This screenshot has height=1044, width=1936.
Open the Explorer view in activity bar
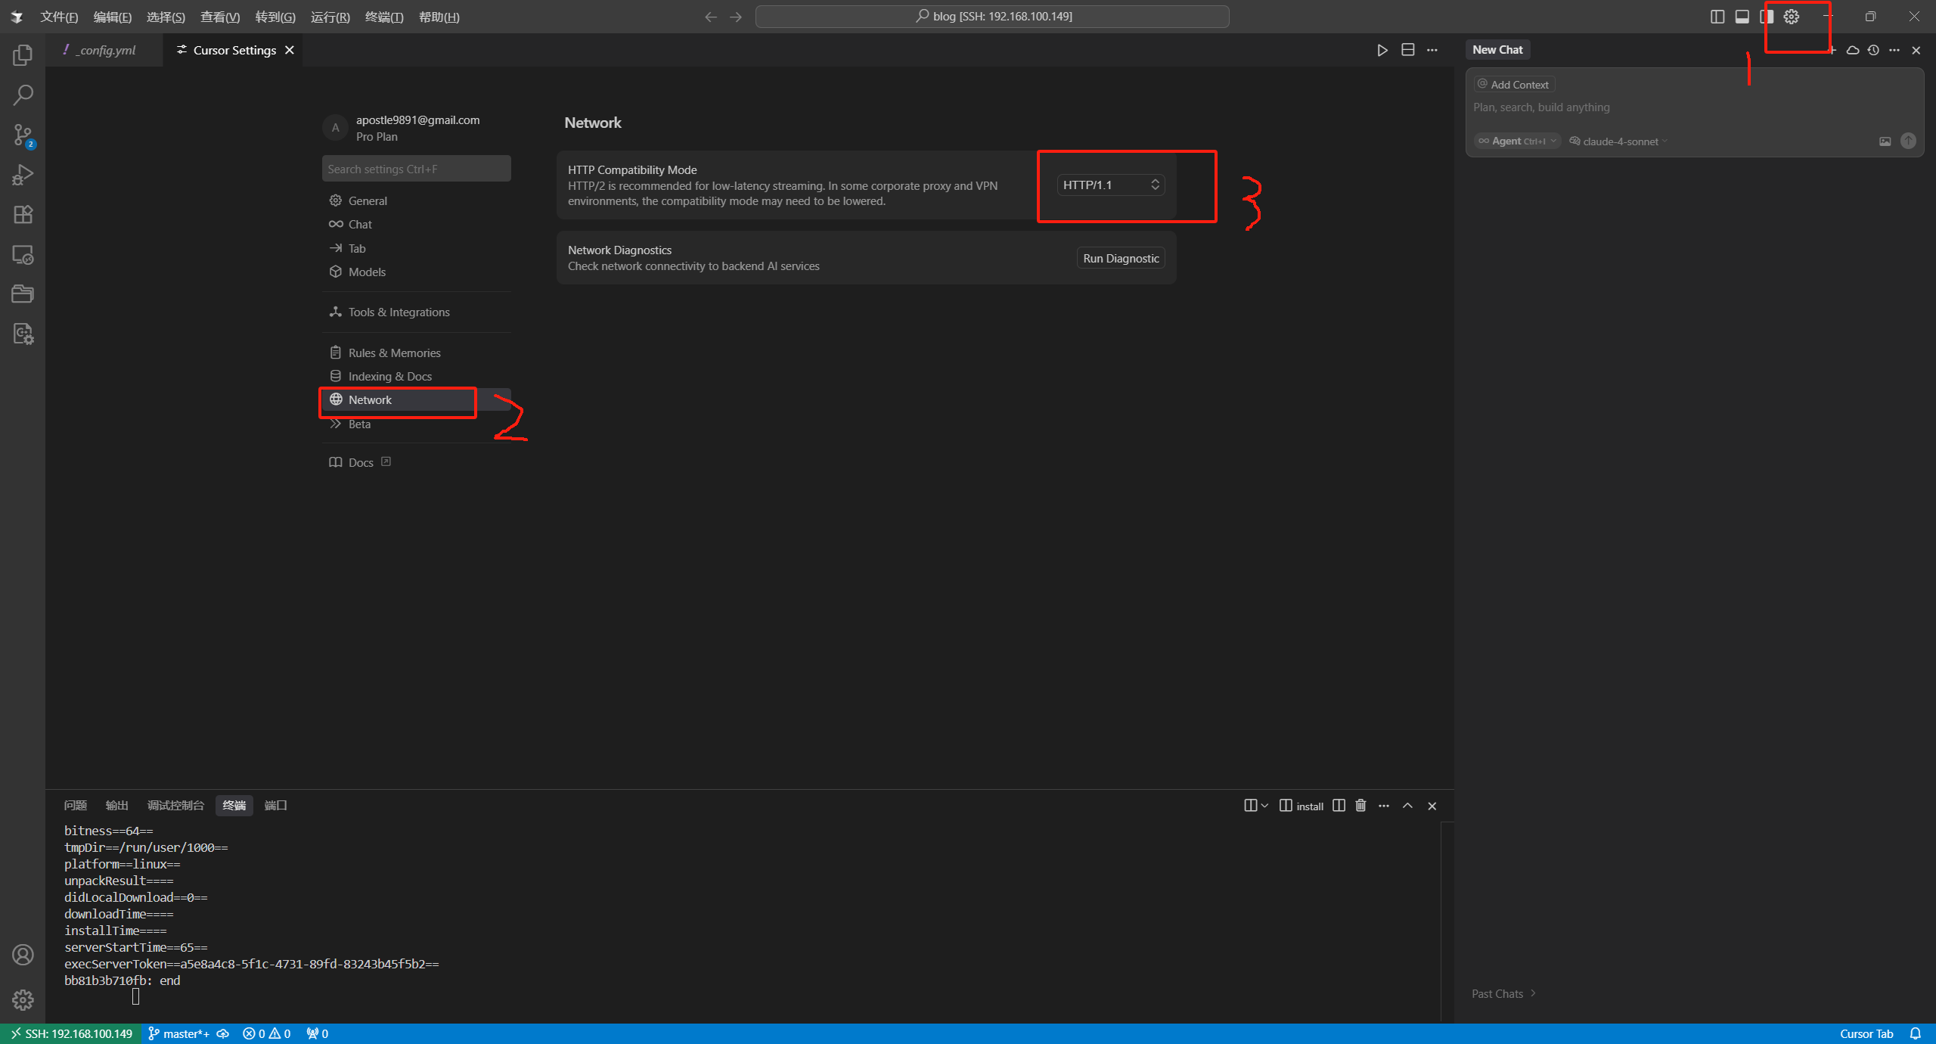tap(23, 55)
